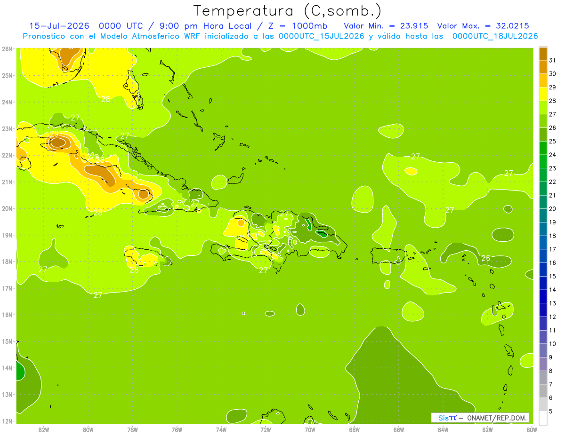The width and height of the screenshot is (565, 436).
Task: Click the "72W" longitude axis label
Action: click(266, 429)
